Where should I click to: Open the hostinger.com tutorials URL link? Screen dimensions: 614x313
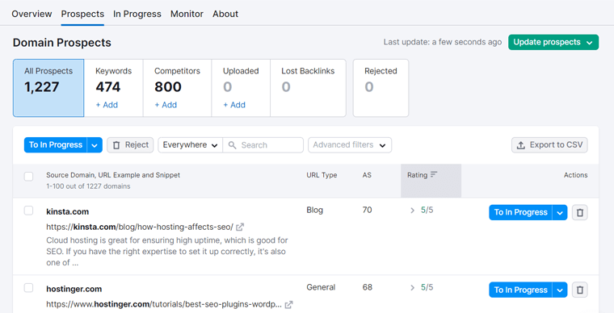click(164, 304)
